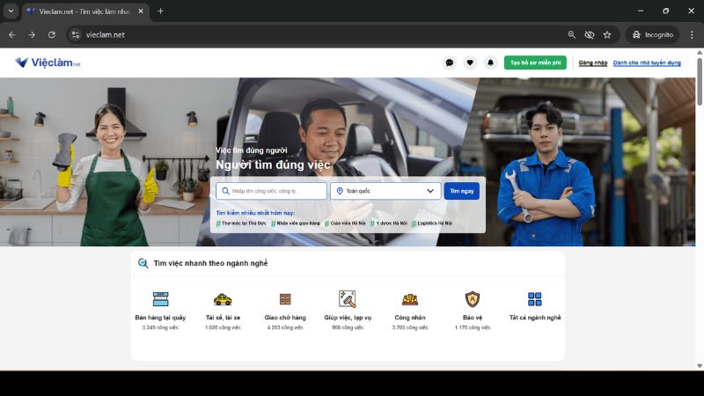Click third-party cookies blocked eye icon
This screenshot has height=396, width=704.
tap(590, 34)
